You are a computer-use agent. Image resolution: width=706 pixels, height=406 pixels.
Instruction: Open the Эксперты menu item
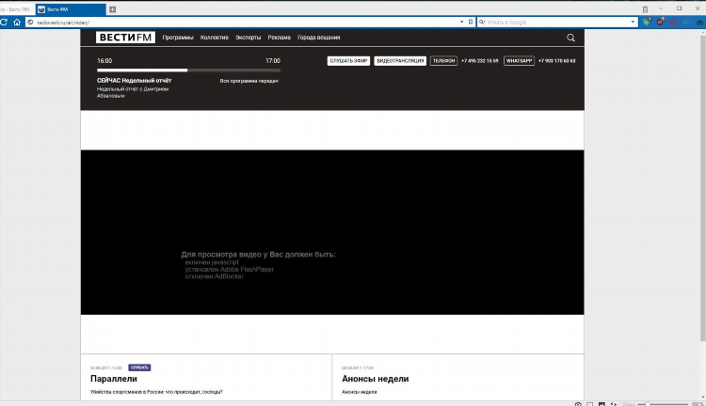click(x=249, y=38)
